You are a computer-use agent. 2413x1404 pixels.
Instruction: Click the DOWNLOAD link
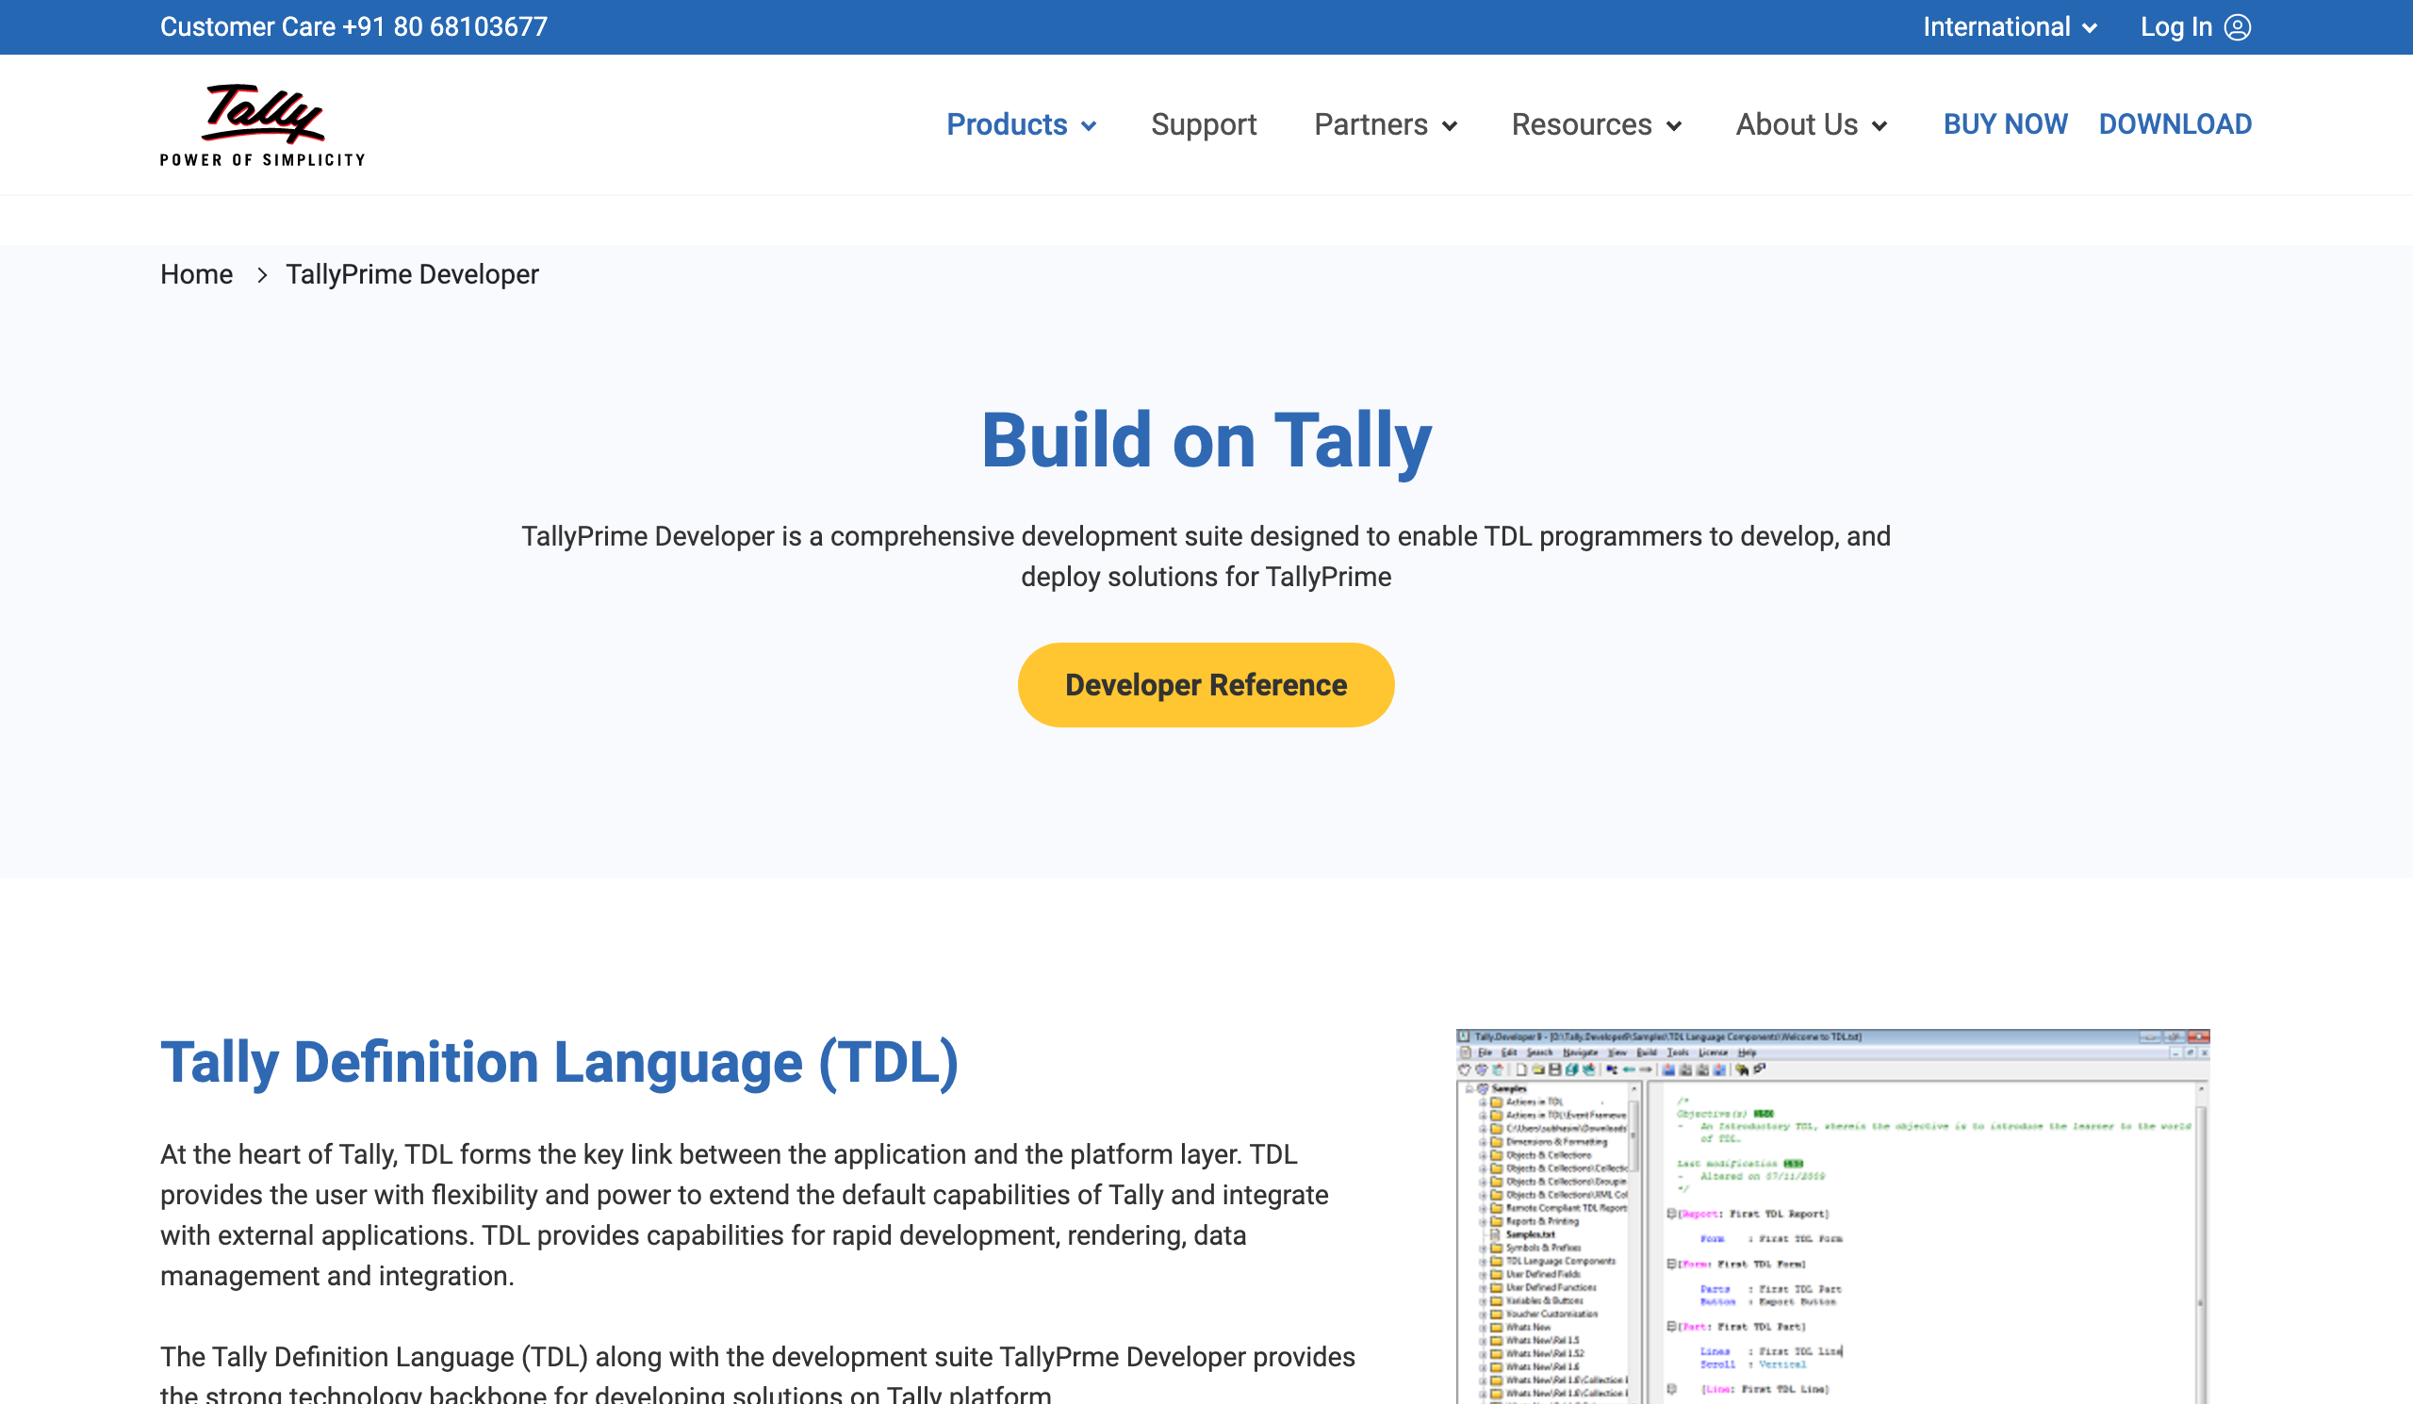click(x=2175, y=124)
